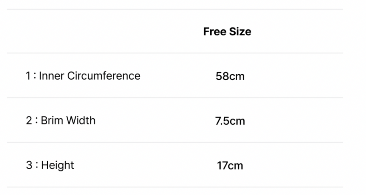
Task: Click the word "Brim" in row two
Action: [x=52, y=120]
